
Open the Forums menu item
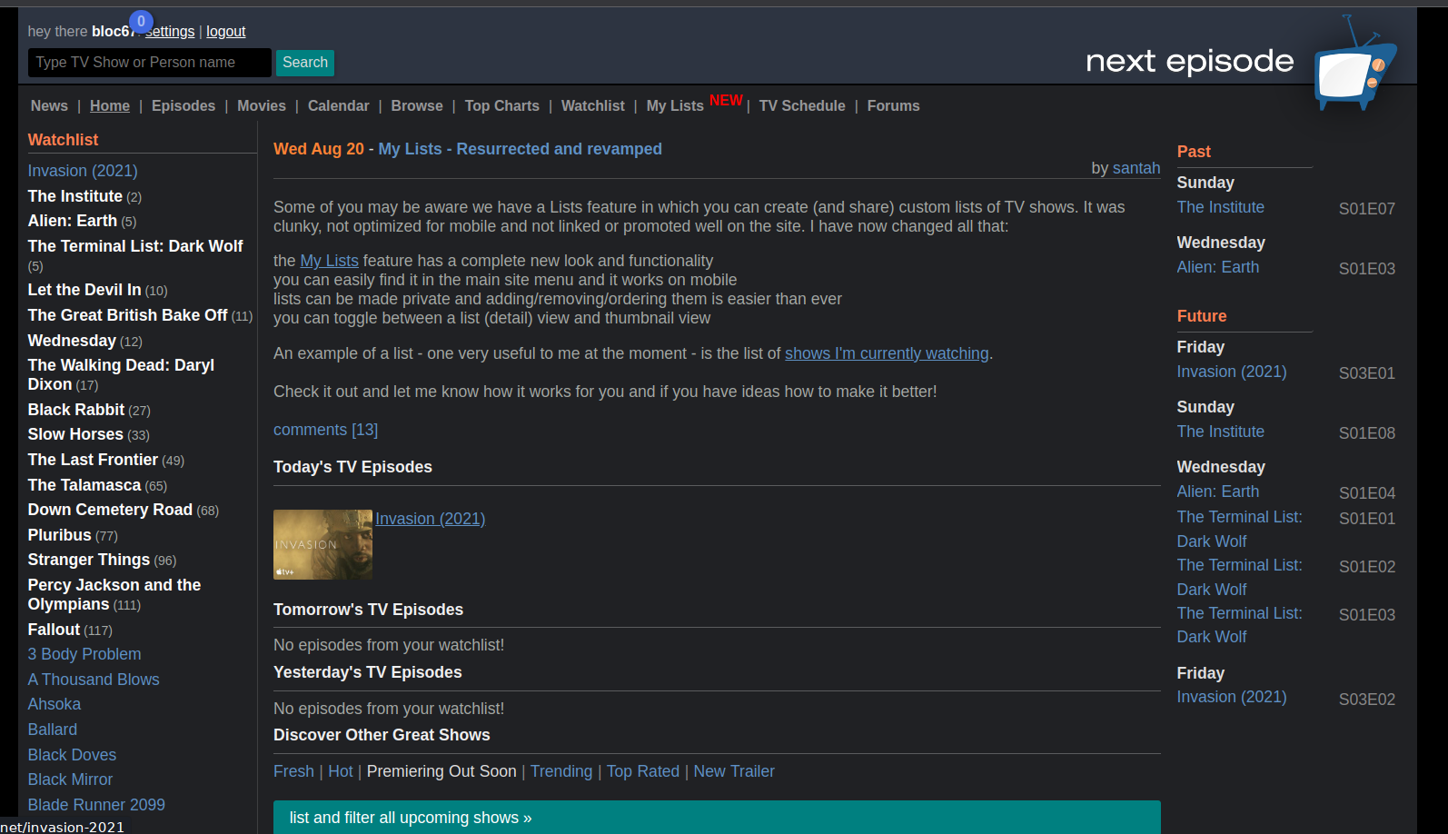pos(894,106)
